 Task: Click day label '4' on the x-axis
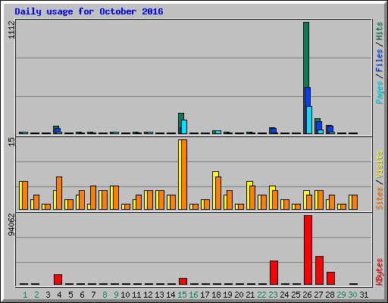(x=59, y=295)
